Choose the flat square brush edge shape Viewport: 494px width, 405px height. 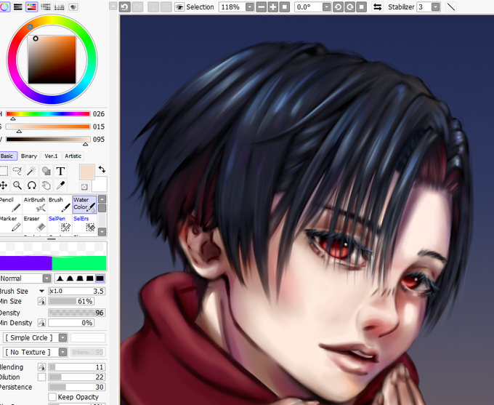[x=100, y=278]
